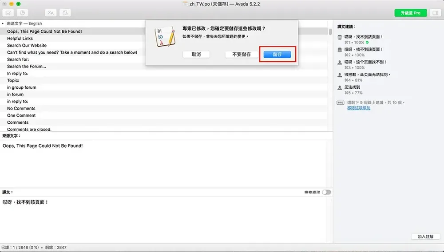Click the 不要儲存 don't save button
Screen dimensions: 444x252
(x=242, y=54)
